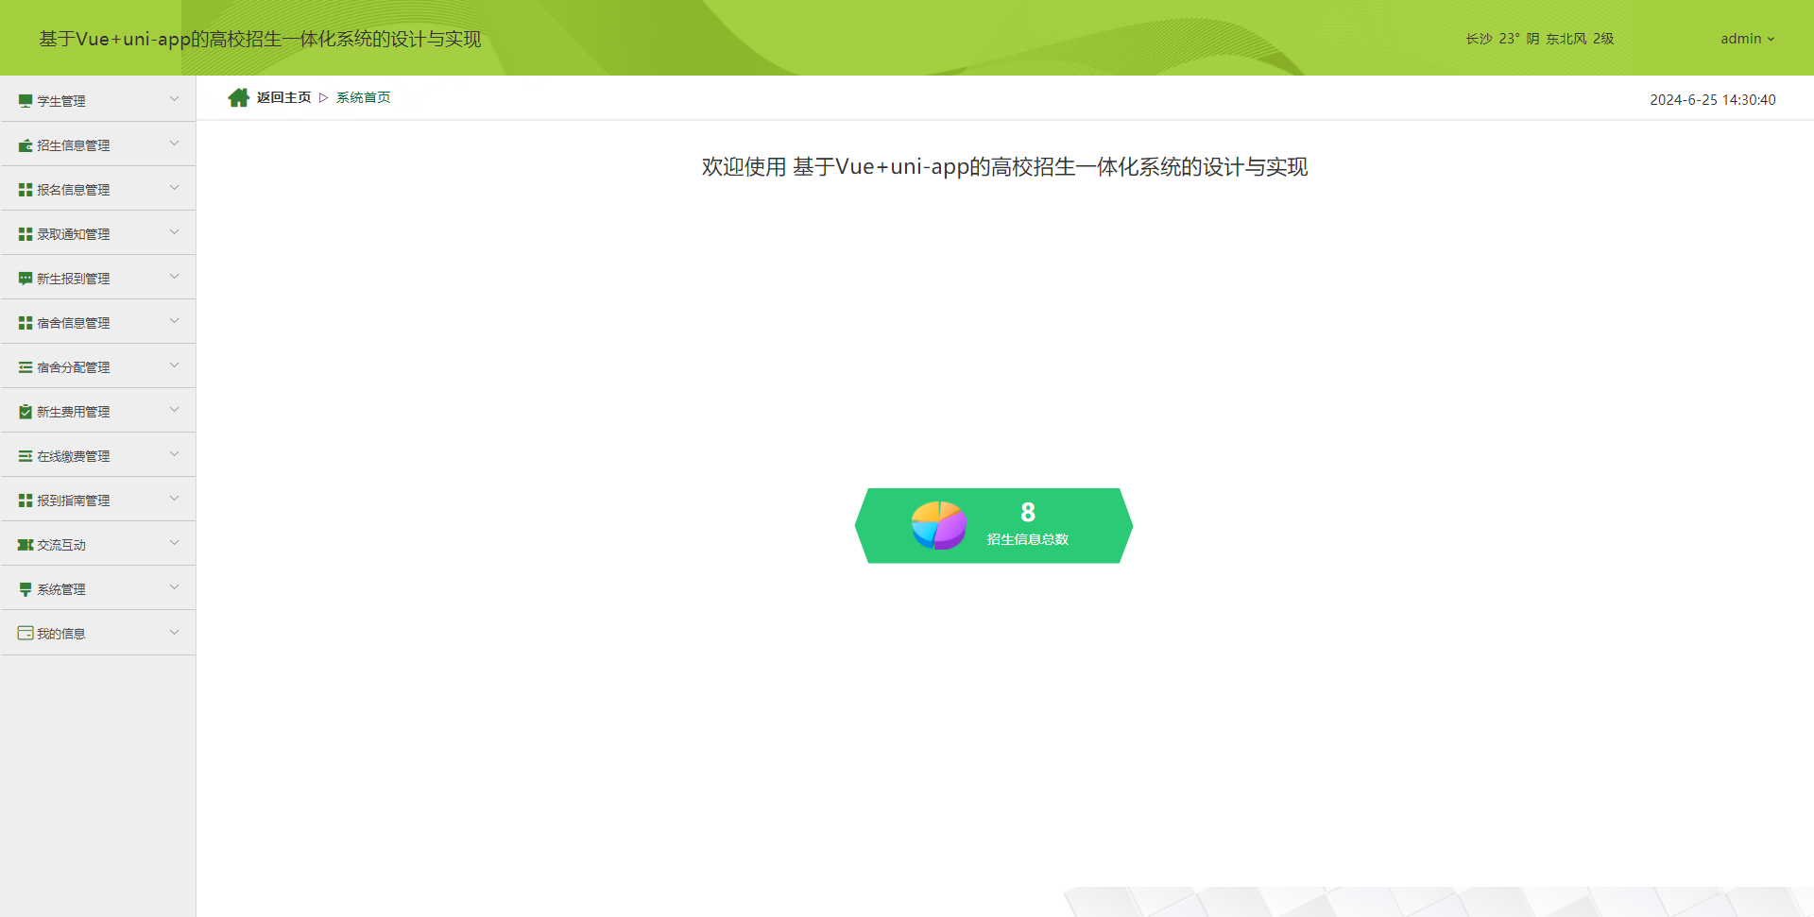The image size is (1814, 917).
Task: Open the admin user dropdown
Action: (1747, 39)
